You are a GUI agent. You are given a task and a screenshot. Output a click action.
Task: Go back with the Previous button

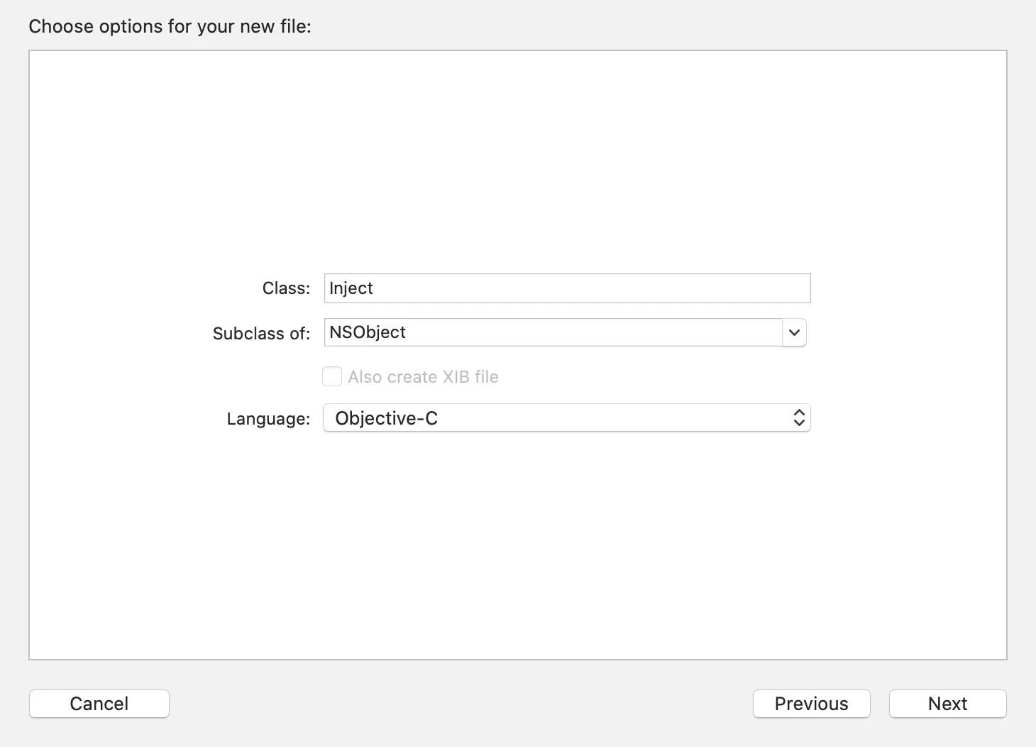(x=811, y=704)
